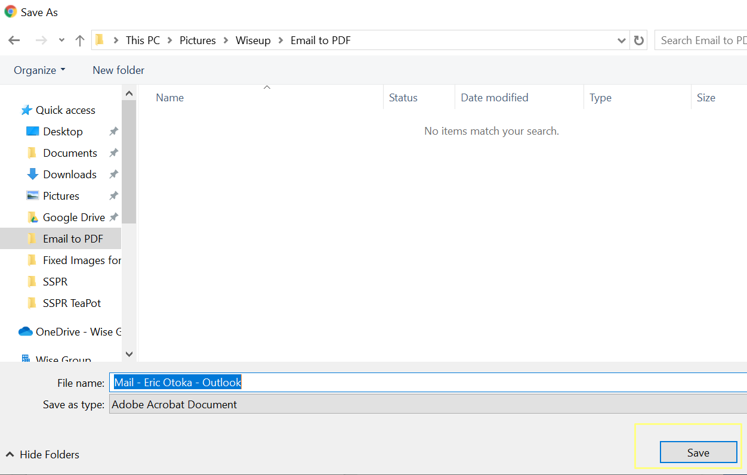Click the pin icon beside Pictures
This screenshot has width=747, height=475.
(x=113, y=195)
